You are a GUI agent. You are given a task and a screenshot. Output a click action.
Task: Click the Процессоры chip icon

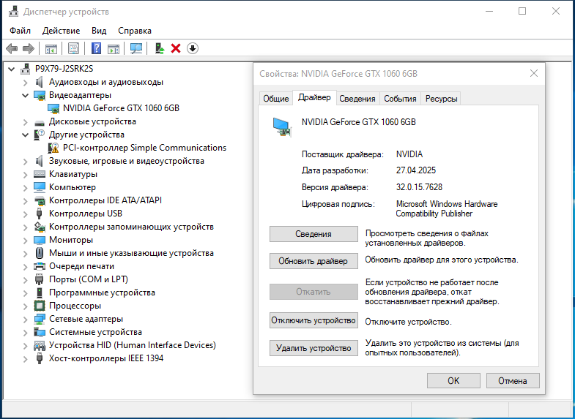pyautogui.click(x=40, y=306)
